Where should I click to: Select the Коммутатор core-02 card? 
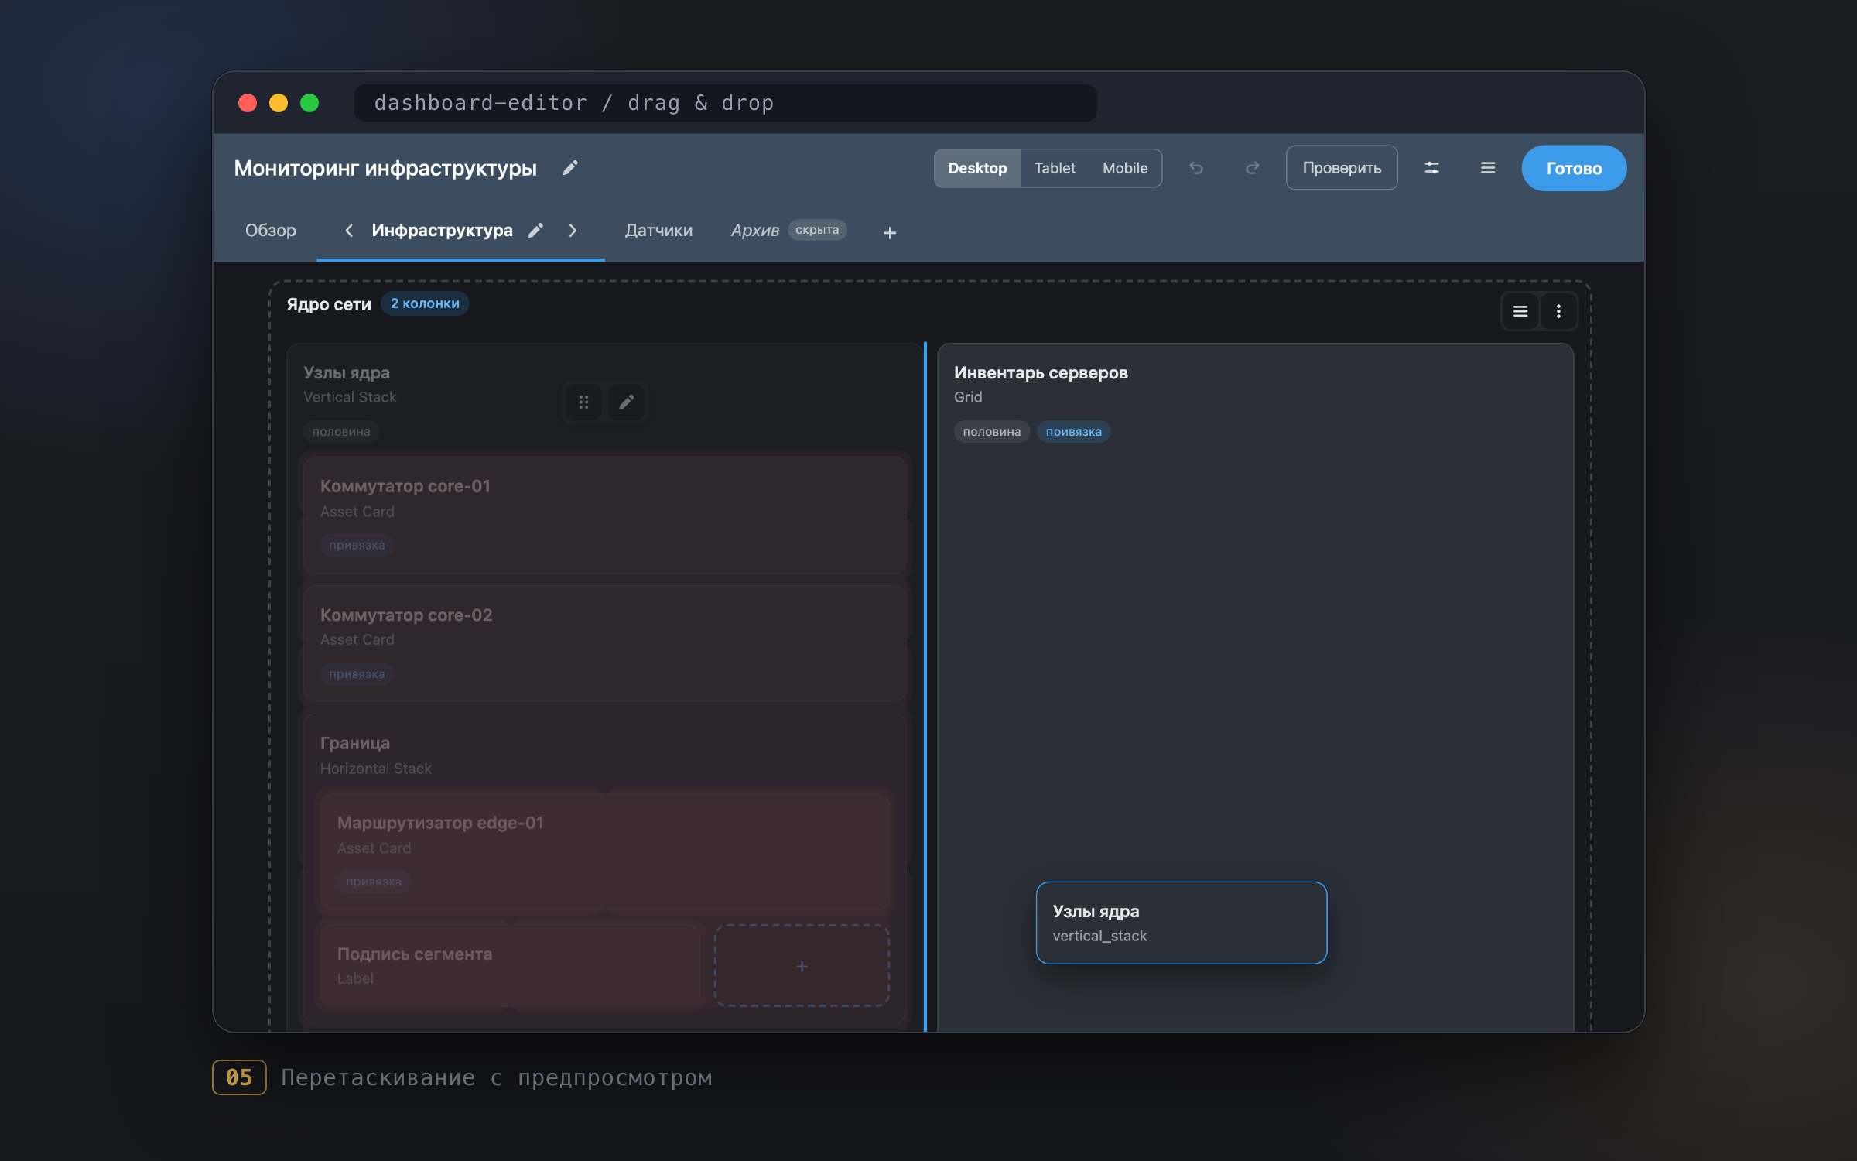(605, 643)
